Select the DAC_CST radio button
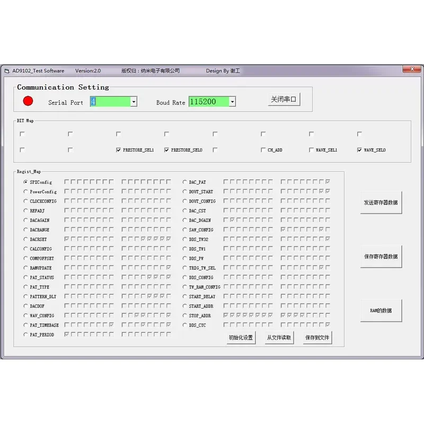This screenshot has width=424, height=424. [184, 210]
